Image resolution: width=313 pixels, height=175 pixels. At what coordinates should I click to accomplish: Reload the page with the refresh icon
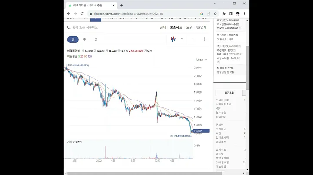(x=82, y=14)
